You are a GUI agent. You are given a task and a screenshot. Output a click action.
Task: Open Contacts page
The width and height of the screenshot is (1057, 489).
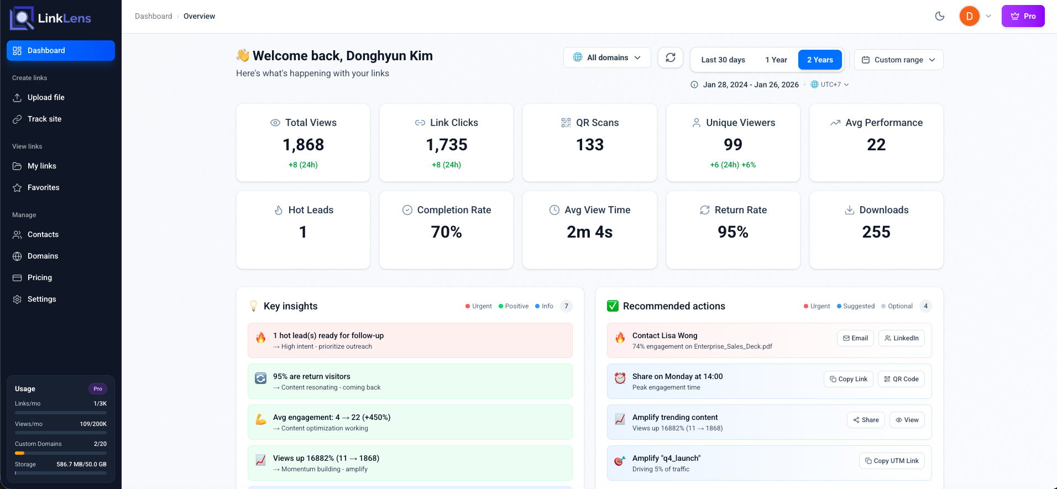pyautogui.click(x=61, y=234)
